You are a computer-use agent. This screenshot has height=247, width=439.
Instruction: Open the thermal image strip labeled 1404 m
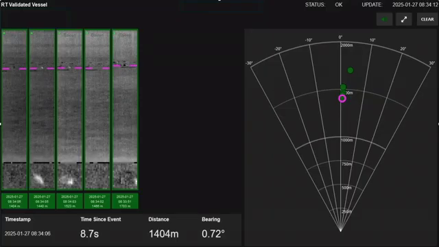click(x=14, y=110)
